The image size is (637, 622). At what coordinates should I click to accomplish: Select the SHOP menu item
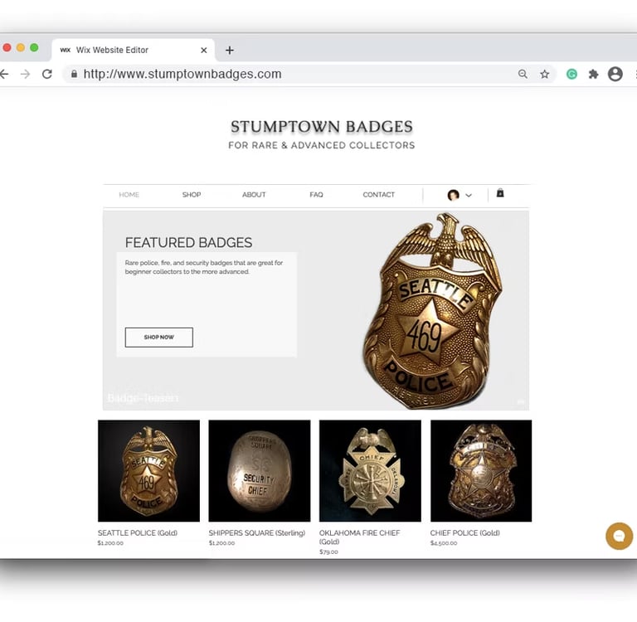tap(192, 195)
